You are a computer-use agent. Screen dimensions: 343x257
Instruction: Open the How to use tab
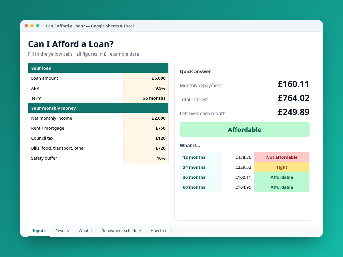click(161, 231)
